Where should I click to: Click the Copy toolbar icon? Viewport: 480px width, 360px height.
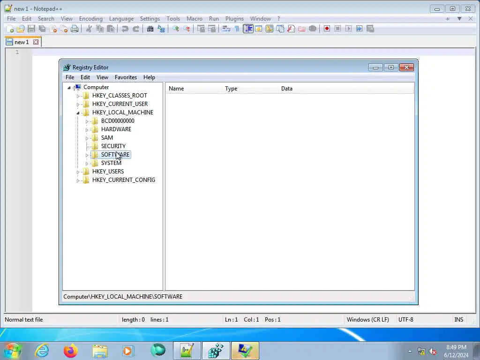pyautogui.click(x=100, y=29)
